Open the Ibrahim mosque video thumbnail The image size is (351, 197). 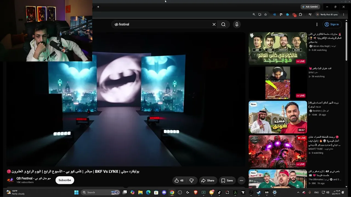(x=278, y=117)
